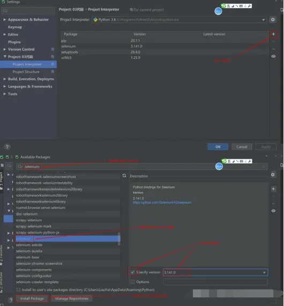284x306 pixels.
Task: Select selenium-components package
Action: (68, 270)
